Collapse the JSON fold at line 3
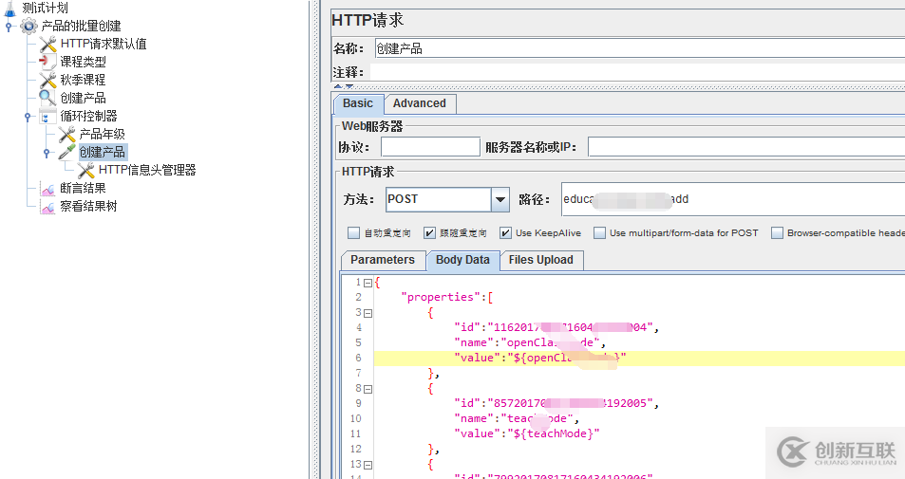This screenshot has height=479, width=905. [368, 313]
